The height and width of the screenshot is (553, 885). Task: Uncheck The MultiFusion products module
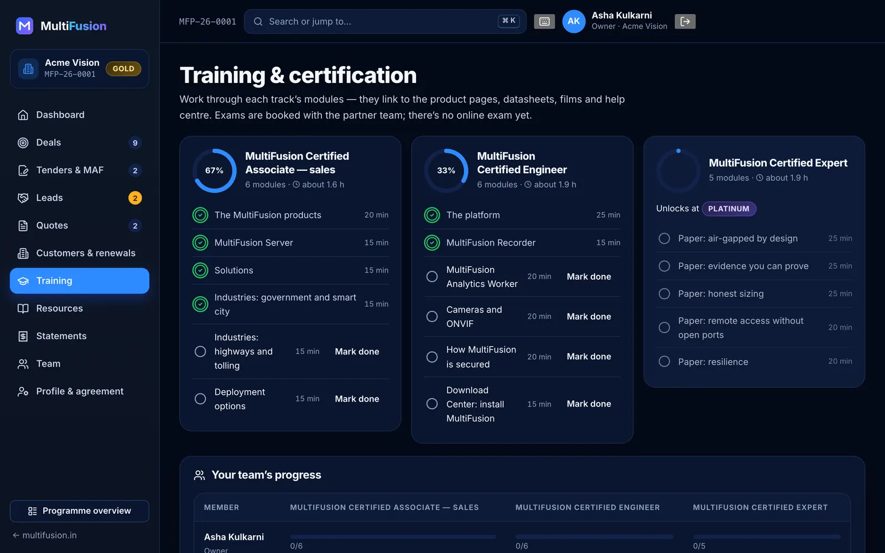pyautogui.click(x=200, y=215)
